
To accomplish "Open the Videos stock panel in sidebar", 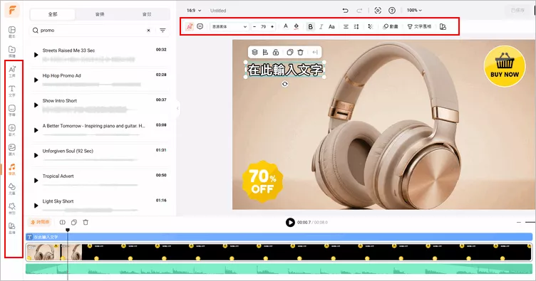I will click(12, 130).
